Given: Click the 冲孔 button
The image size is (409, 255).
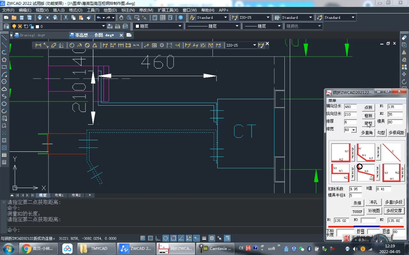Looking at the screenshot, I should [x=374, y=202].
